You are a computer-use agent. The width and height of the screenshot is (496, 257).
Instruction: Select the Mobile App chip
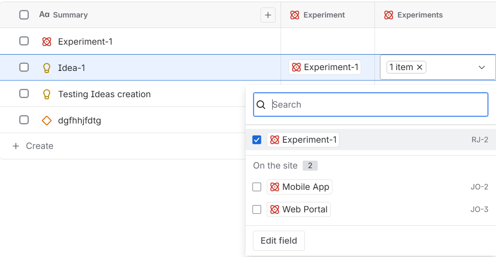[299, 187]
